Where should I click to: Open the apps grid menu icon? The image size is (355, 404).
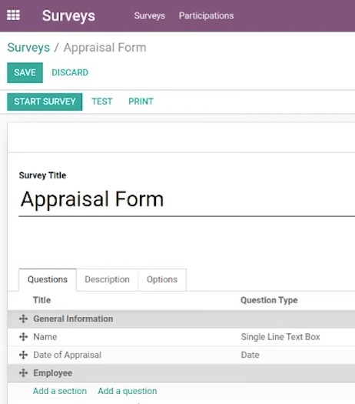pos(13,15)
